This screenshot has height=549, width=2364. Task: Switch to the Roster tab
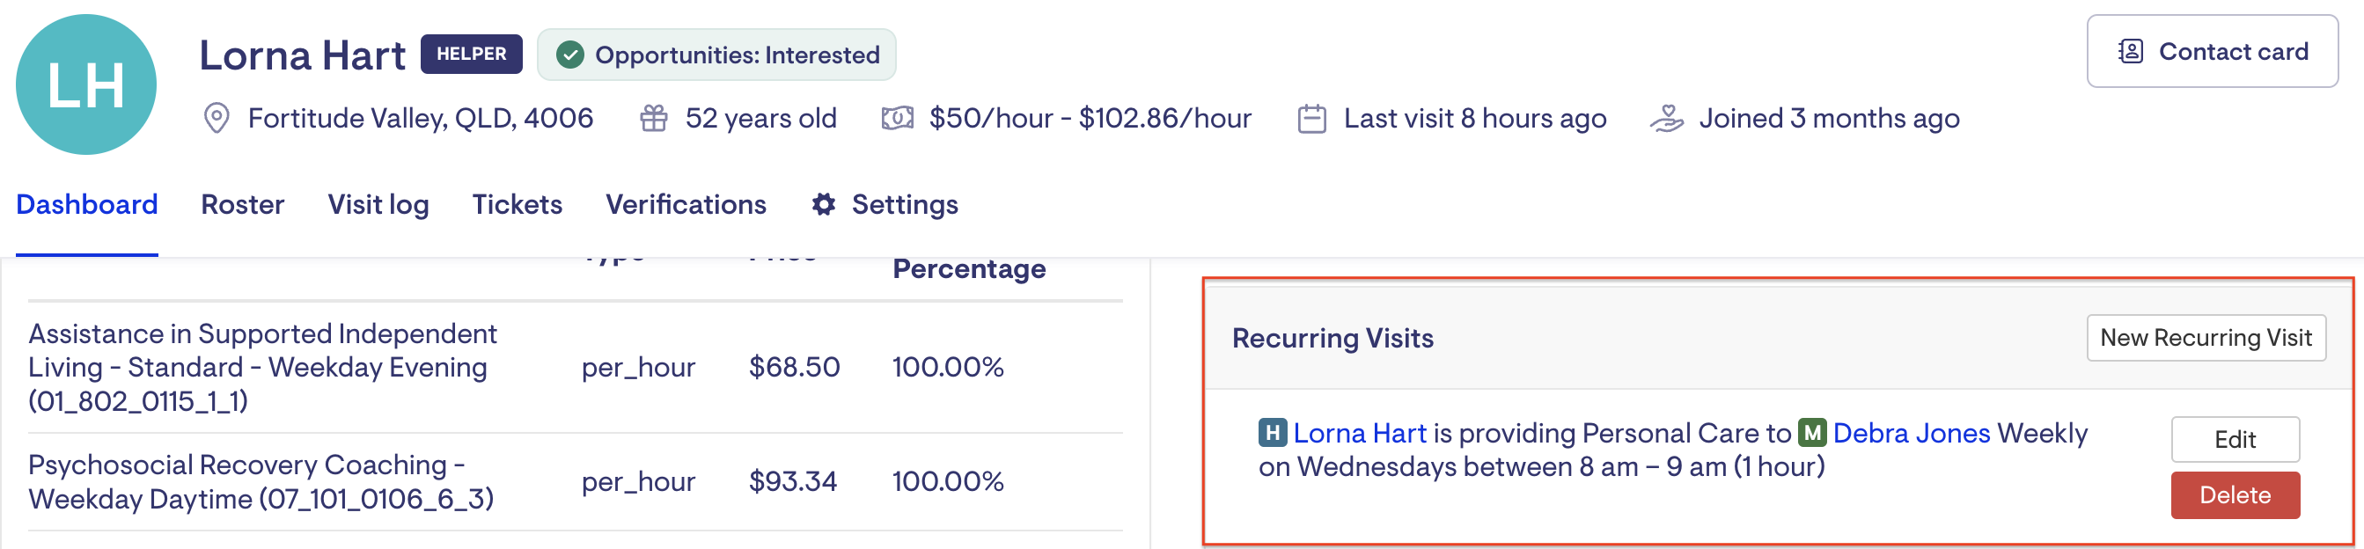pos(242,204)
